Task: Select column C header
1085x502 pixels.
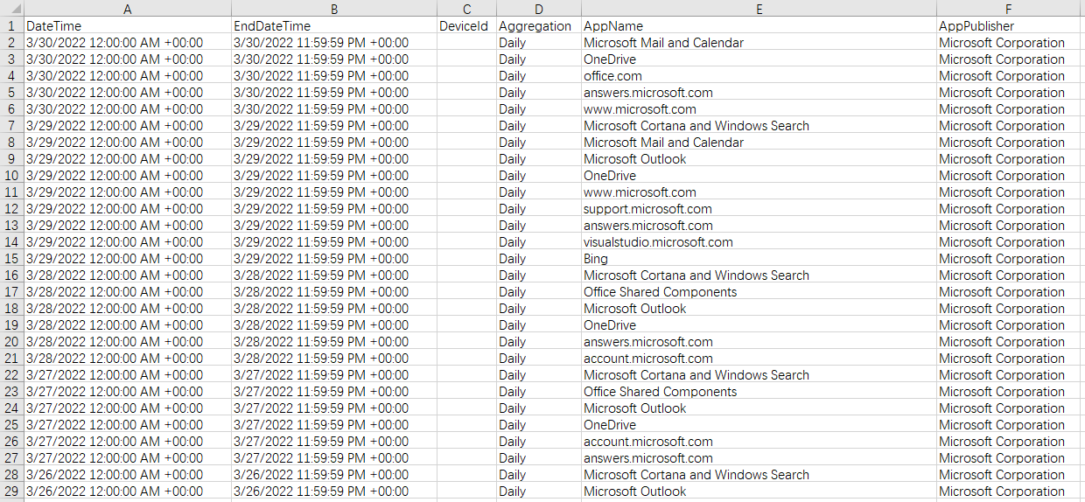Action: tap(466, 9)
